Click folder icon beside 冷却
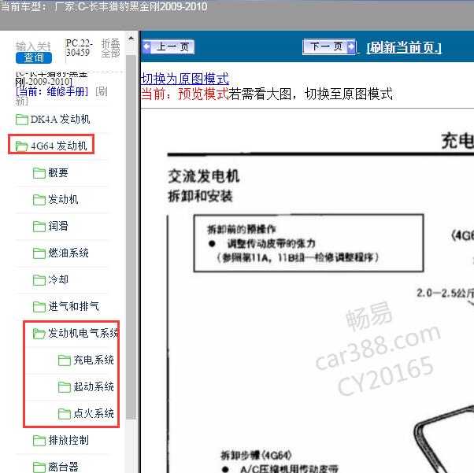This screenshot has height=473, width=474. click(39, 280)
